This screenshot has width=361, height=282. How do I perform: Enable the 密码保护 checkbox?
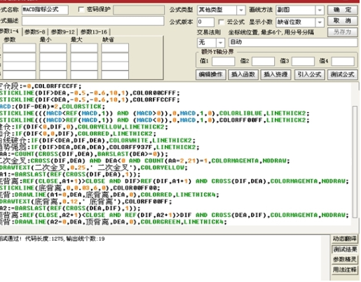(81, 10)
